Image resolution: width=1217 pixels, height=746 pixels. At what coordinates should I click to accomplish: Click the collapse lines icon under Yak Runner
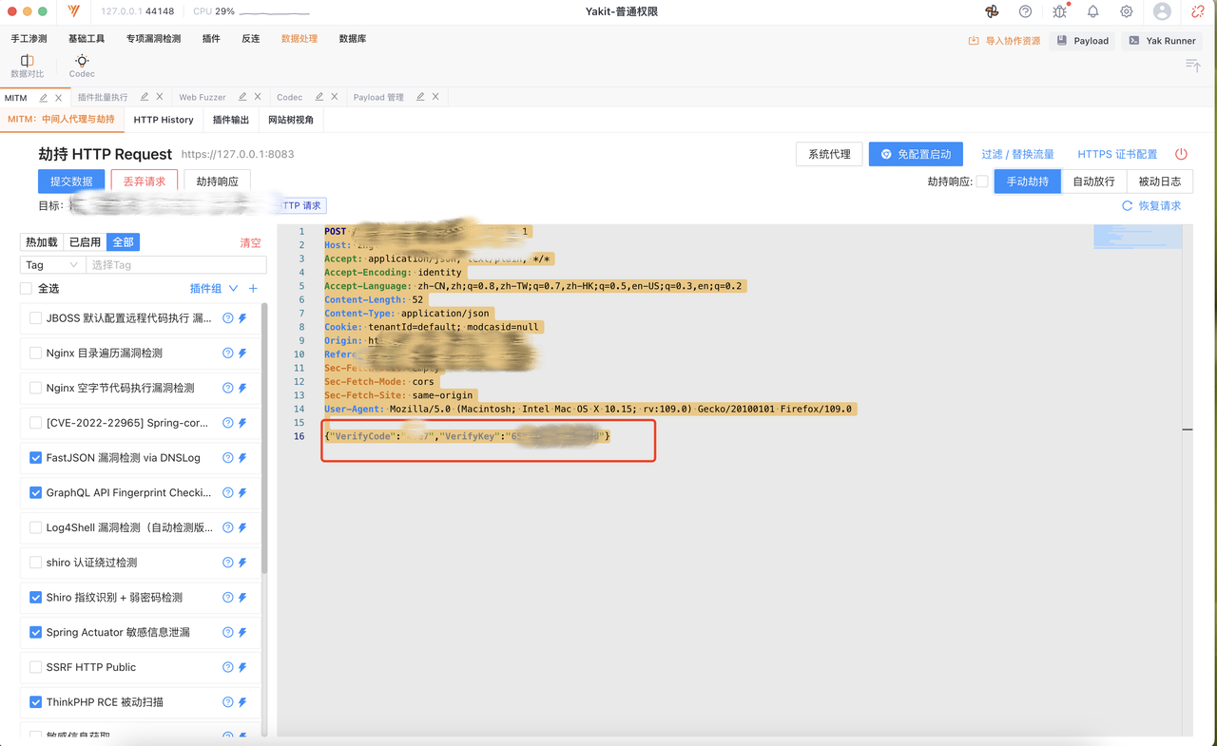[x=1192, y=65]
